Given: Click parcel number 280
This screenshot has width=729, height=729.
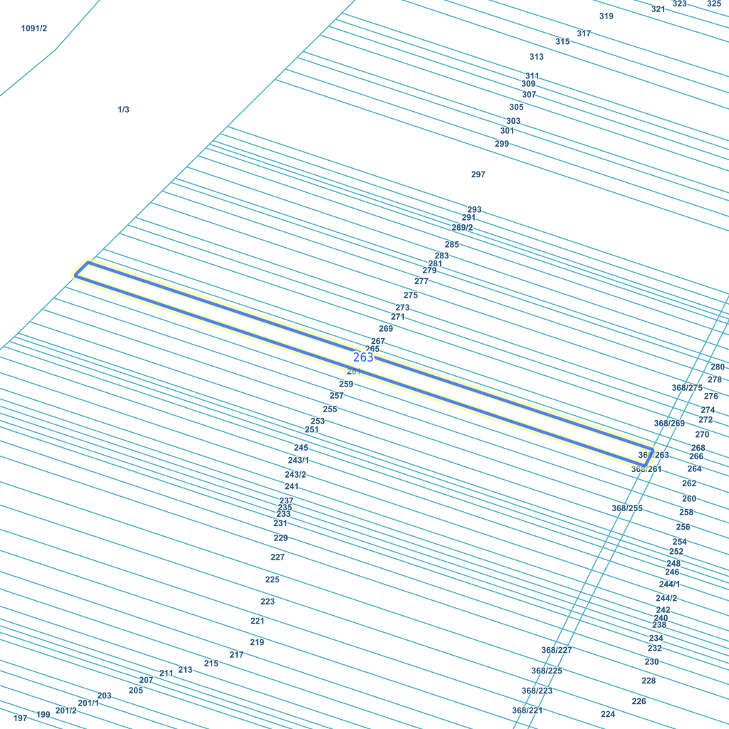Looking at the screenshot, I should [717, 367].
